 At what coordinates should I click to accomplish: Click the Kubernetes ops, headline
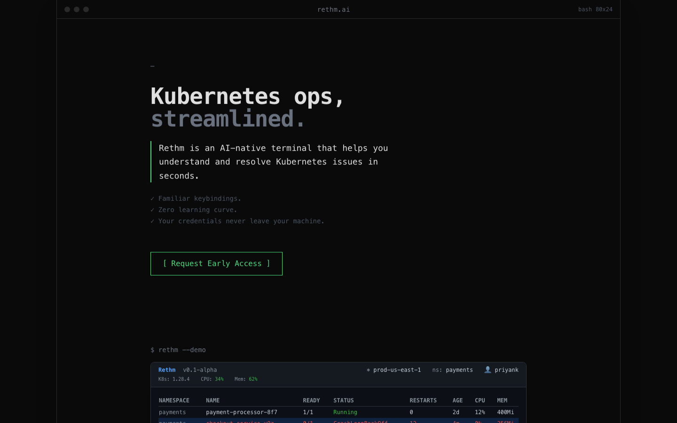(248, 96)
